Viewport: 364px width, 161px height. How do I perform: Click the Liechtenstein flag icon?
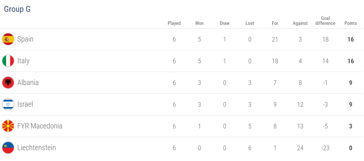pyautogui.click(x=8, y=148)
